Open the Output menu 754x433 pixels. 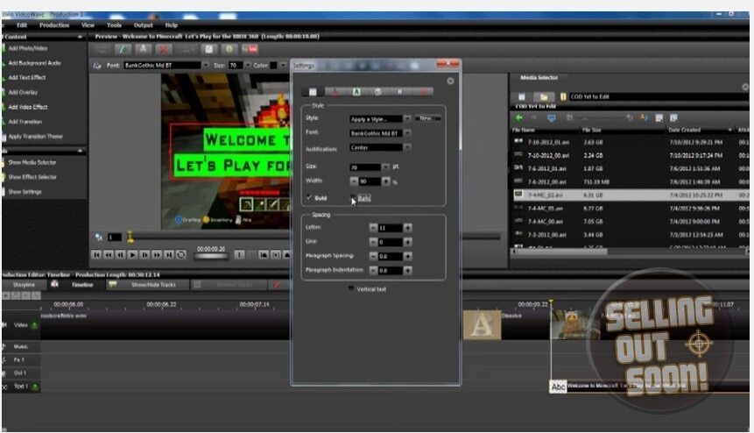(x=144, y=25)
